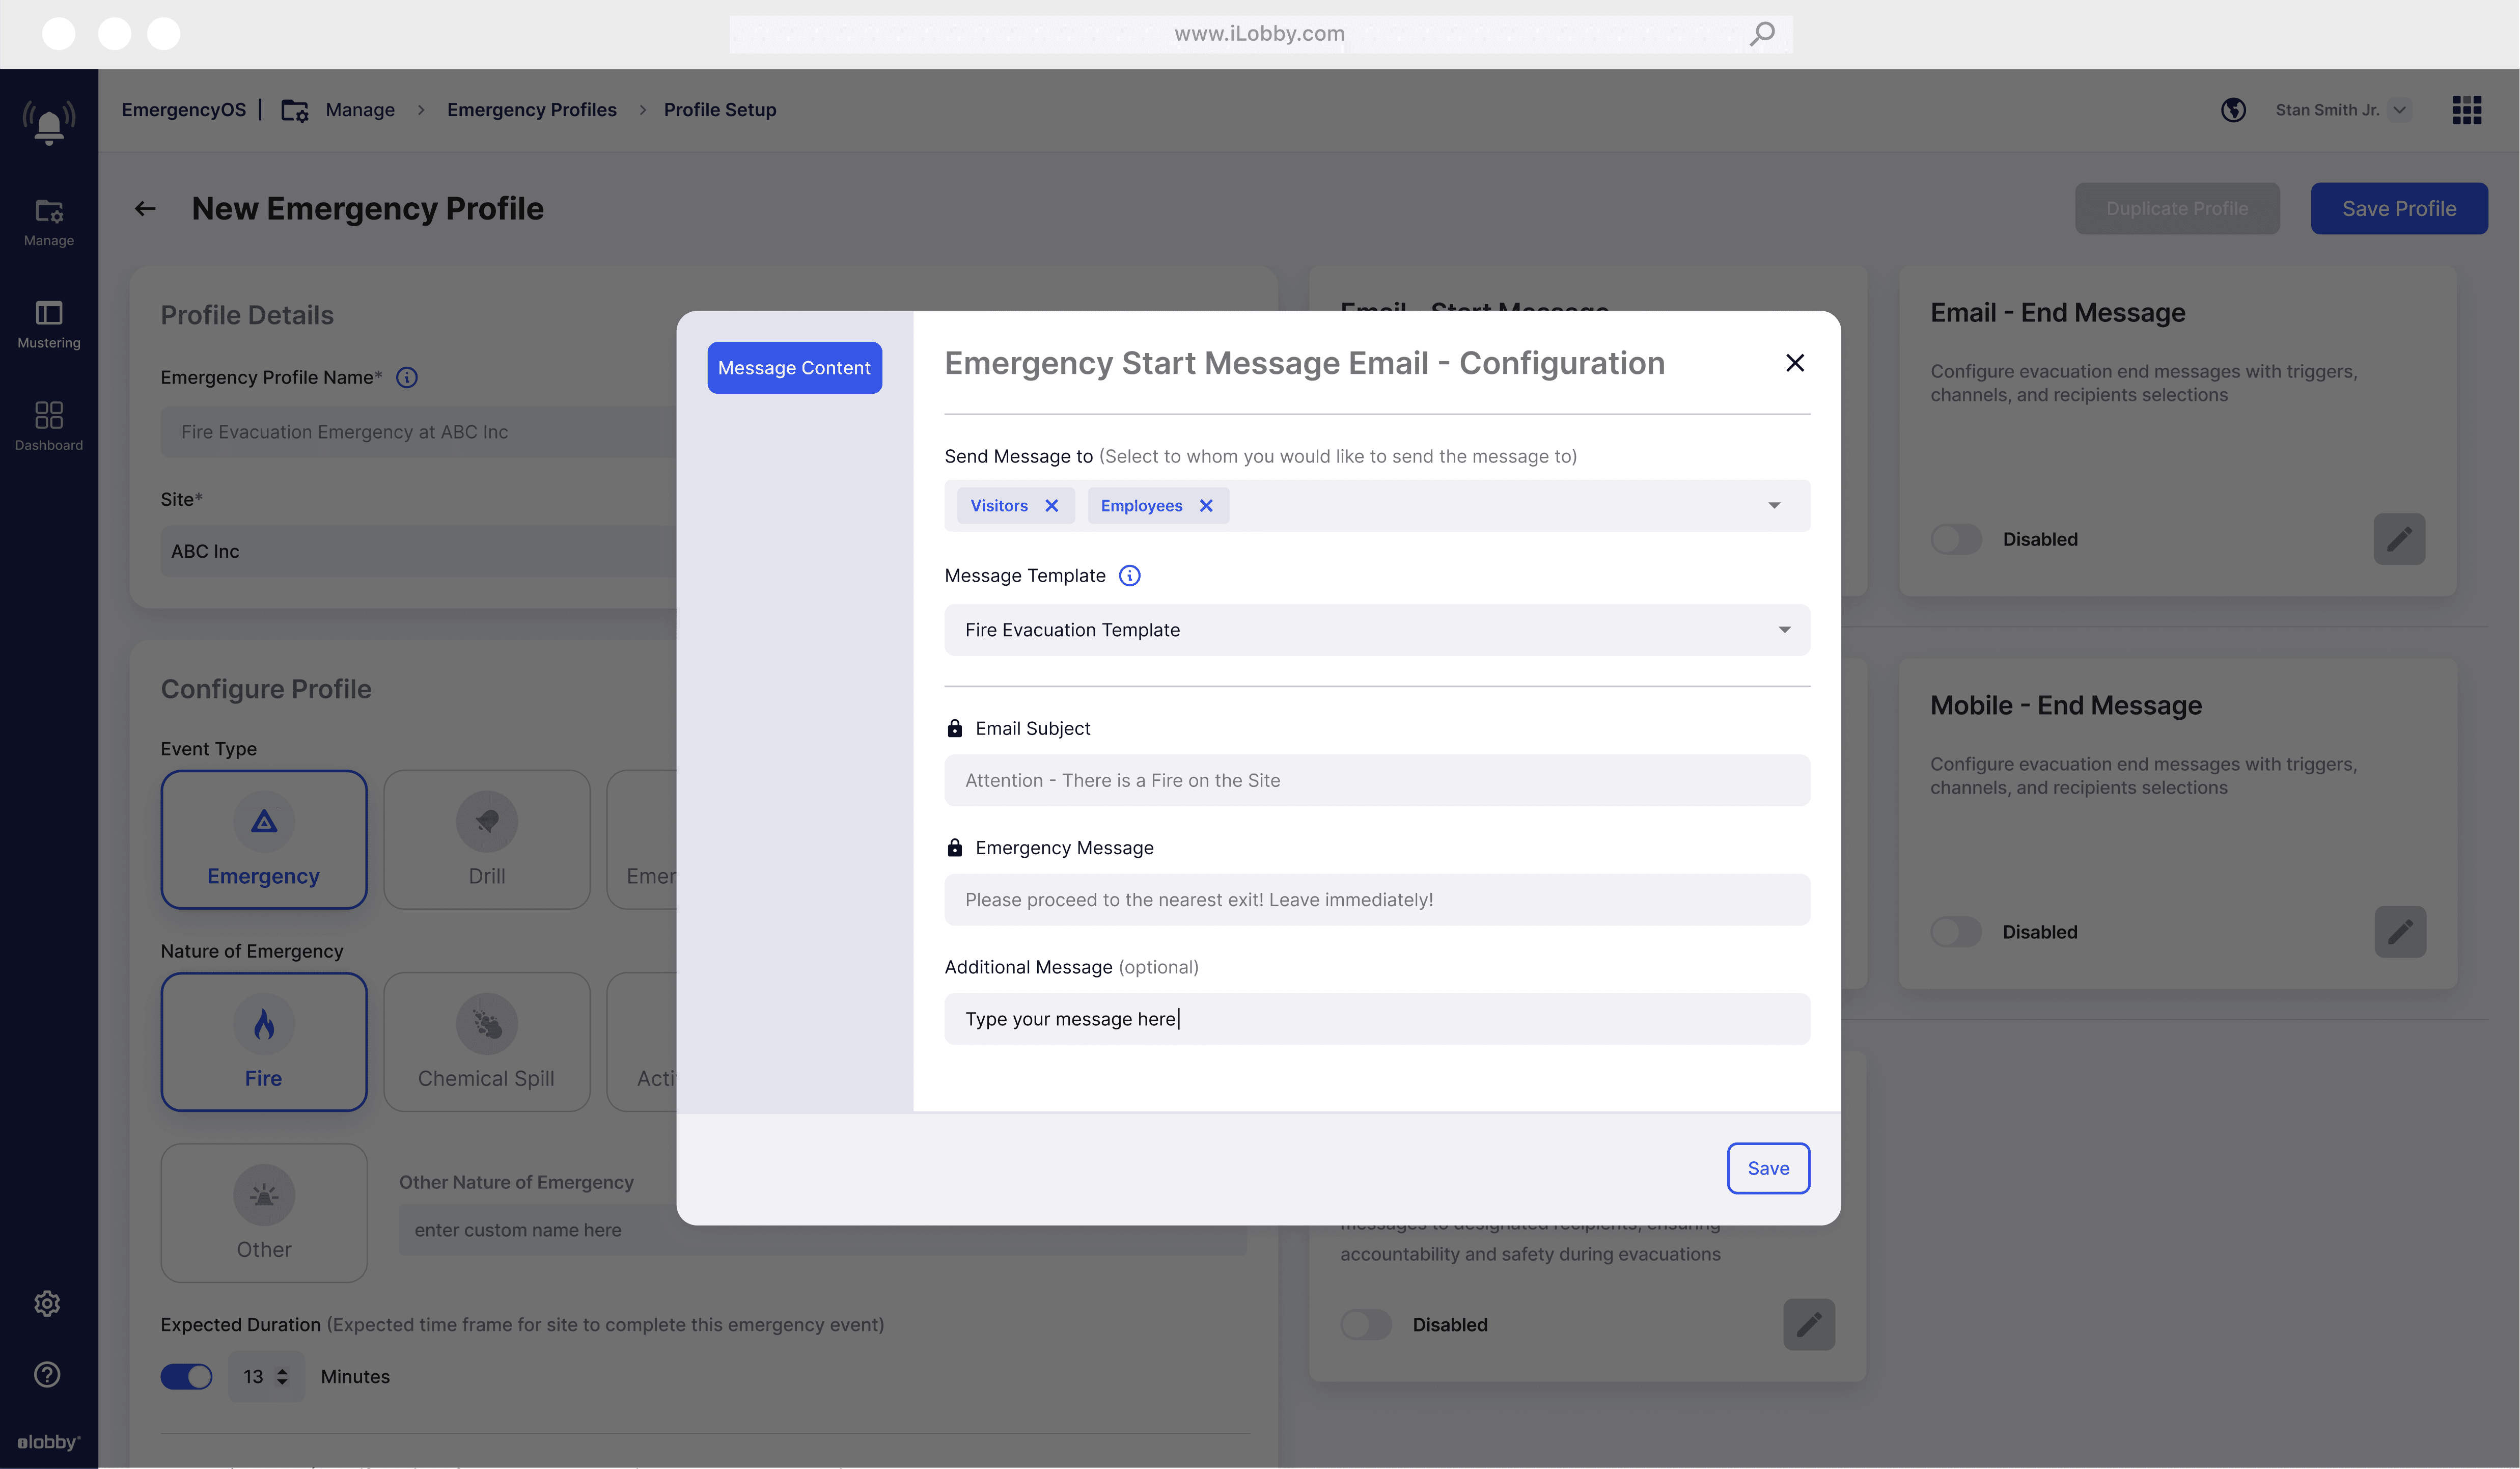This screenshot has width=2520, height=1469.
Task: Enable the Email - End Message toggle
Action: pyautogui.click(x=1956, y=539)
